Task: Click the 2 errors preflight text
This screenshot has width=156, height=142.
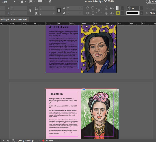Action: (x=49, y=141)
